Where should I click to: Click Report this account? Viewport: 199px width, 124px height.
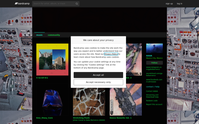(x=154, y=104)
